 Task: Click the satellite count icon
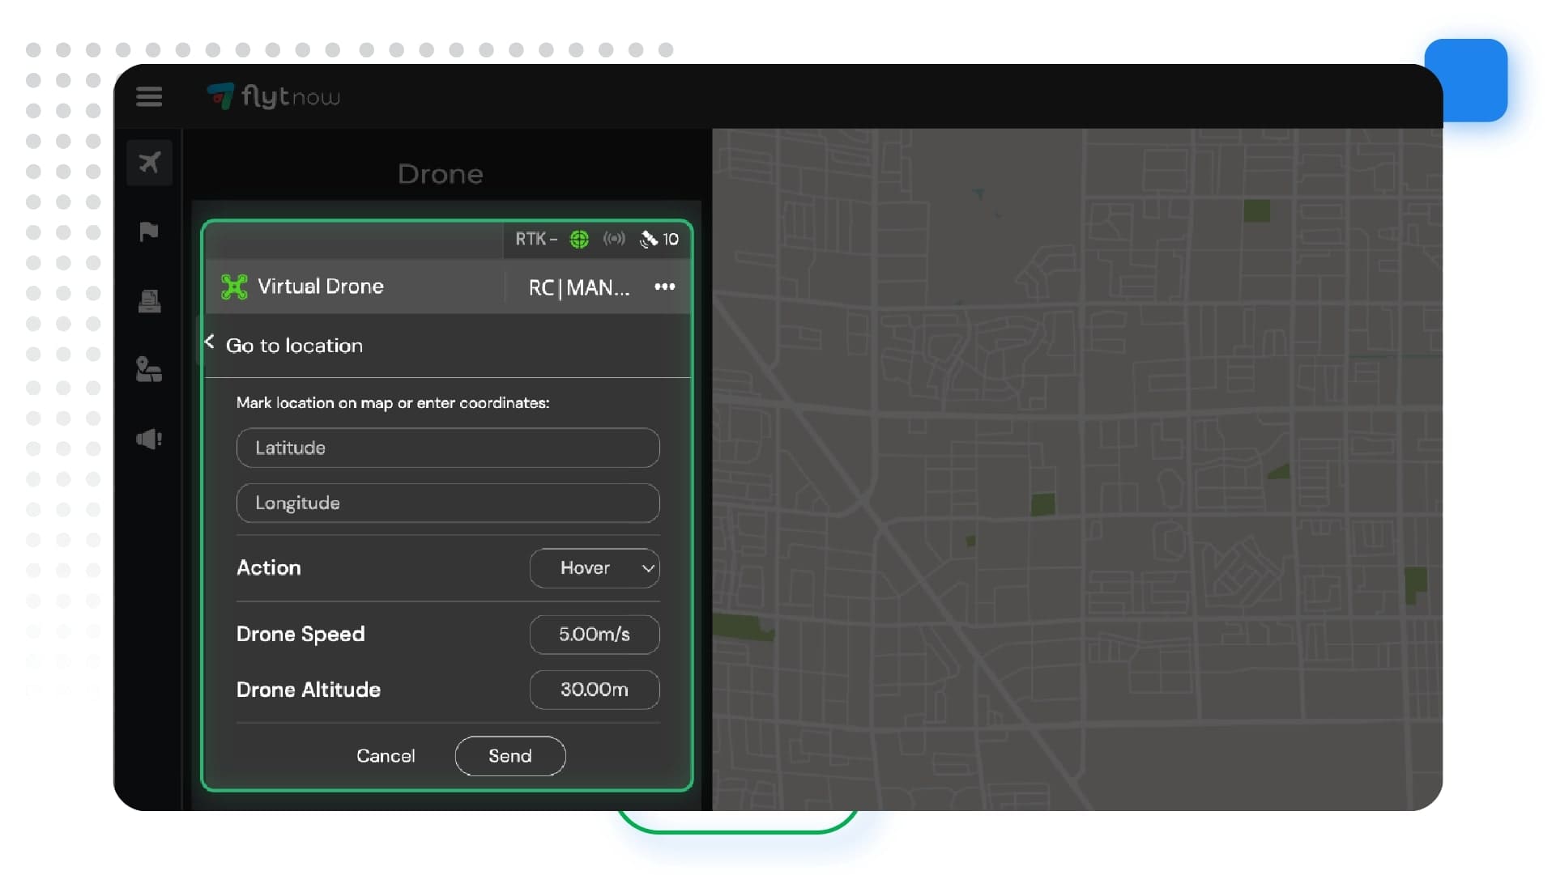coord(649,240)
